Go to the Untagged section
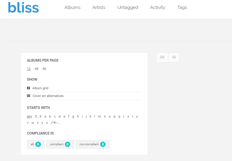Viewport: 232px width, 161px height. point(128,7)
